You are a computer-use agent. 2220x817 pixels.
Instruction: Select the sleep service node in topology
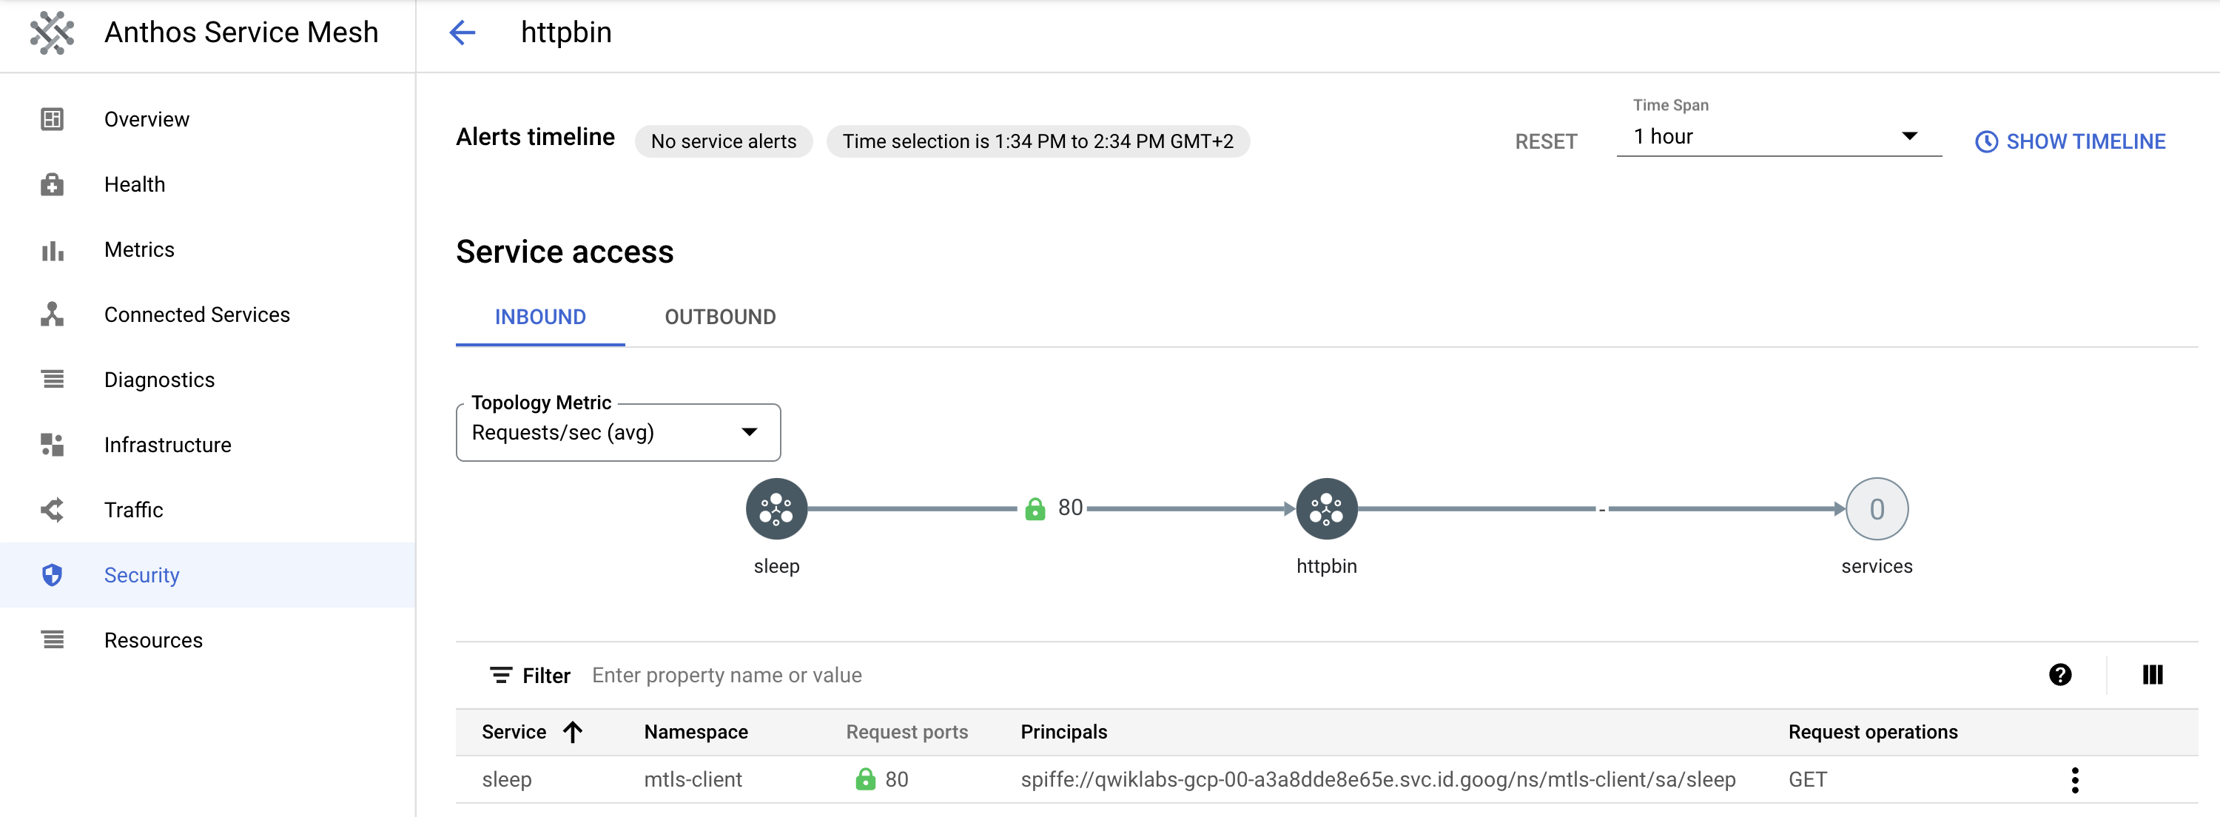(x=776, y=509)
